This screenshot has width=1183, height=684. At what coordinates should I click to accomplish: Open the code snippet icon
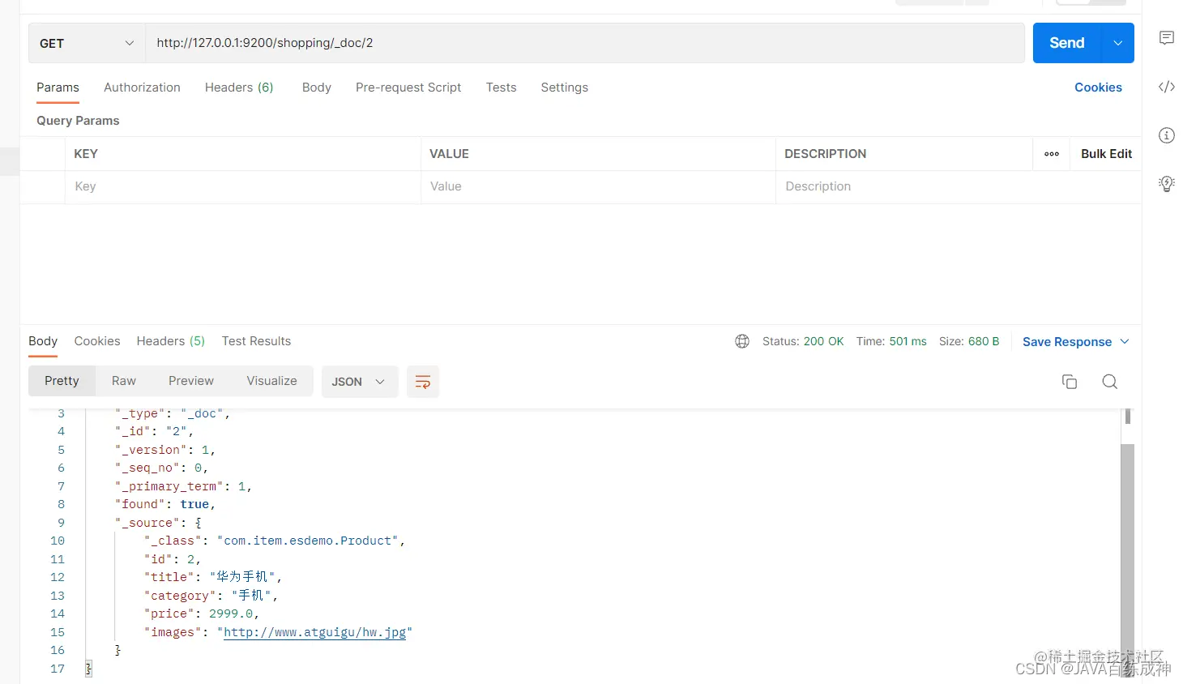pyautogui.click(x=1166, y=87)
